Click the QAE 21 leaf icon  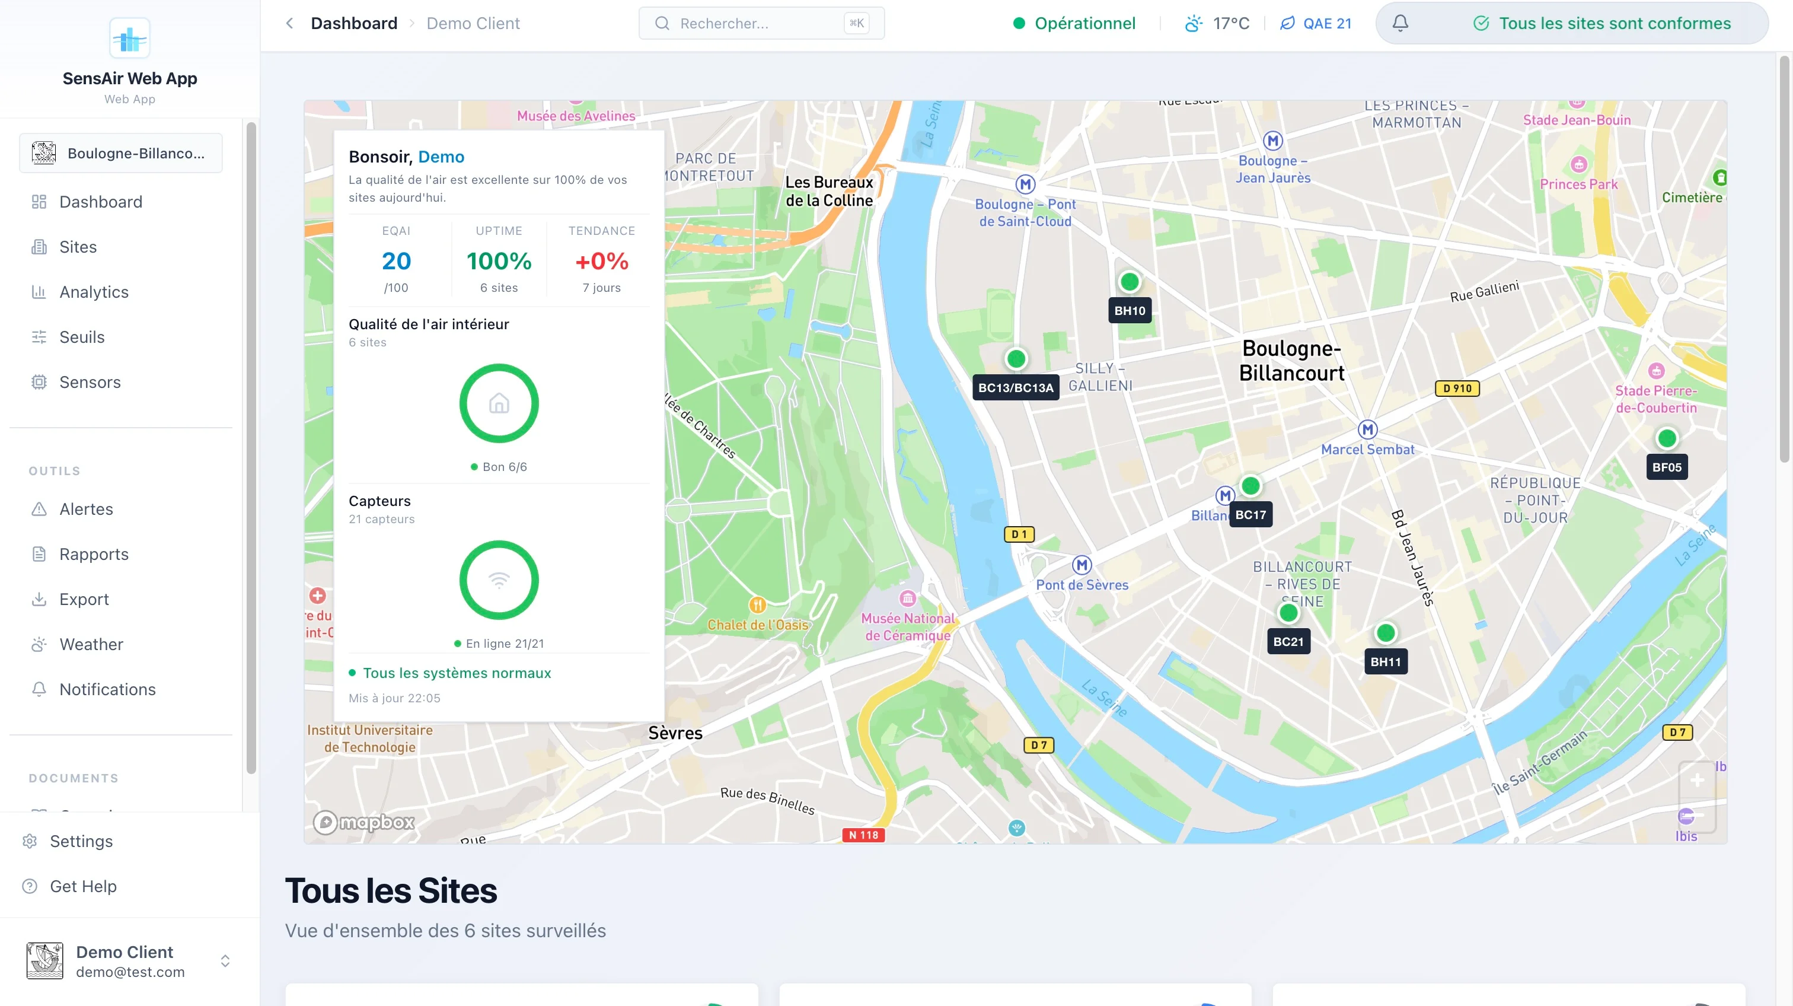coord(1288,23)
